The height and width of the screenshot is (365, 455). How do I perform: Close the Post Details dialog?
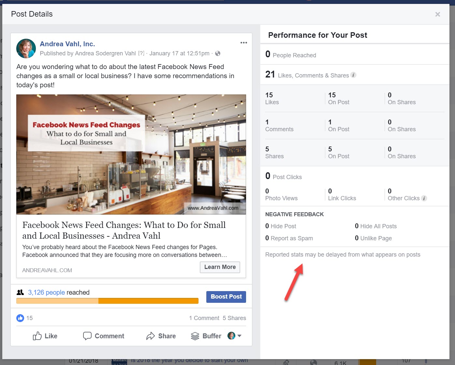[x=438, y=14]
